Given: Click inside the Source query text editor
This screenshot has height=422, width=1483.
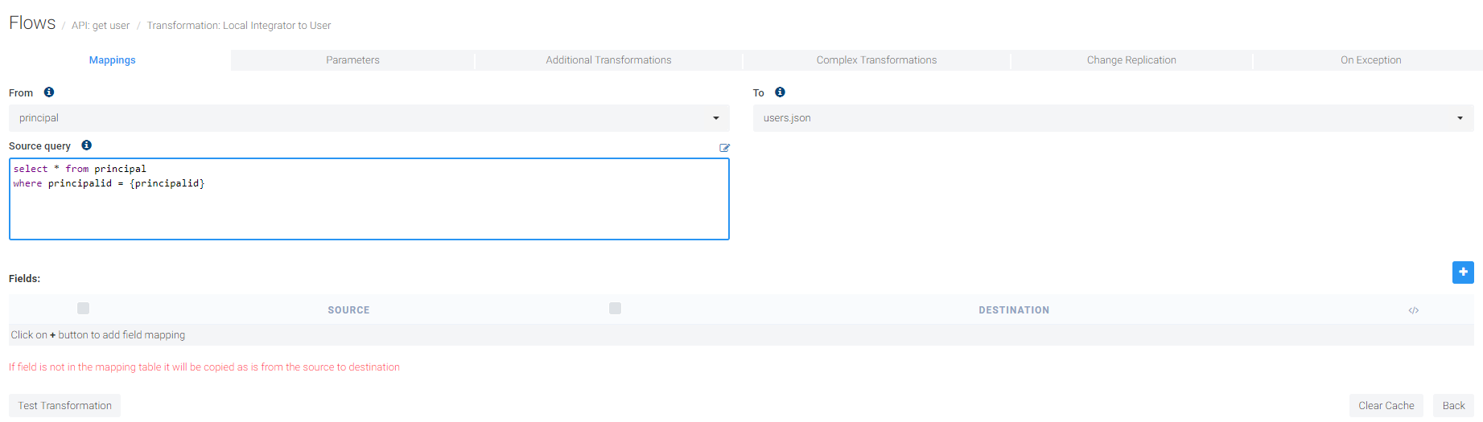Looking at the screenshot, I should point(369,209).
